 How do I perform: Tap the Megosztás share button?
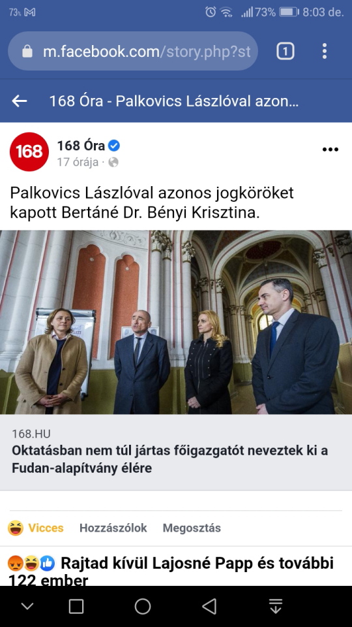point(192,528)
